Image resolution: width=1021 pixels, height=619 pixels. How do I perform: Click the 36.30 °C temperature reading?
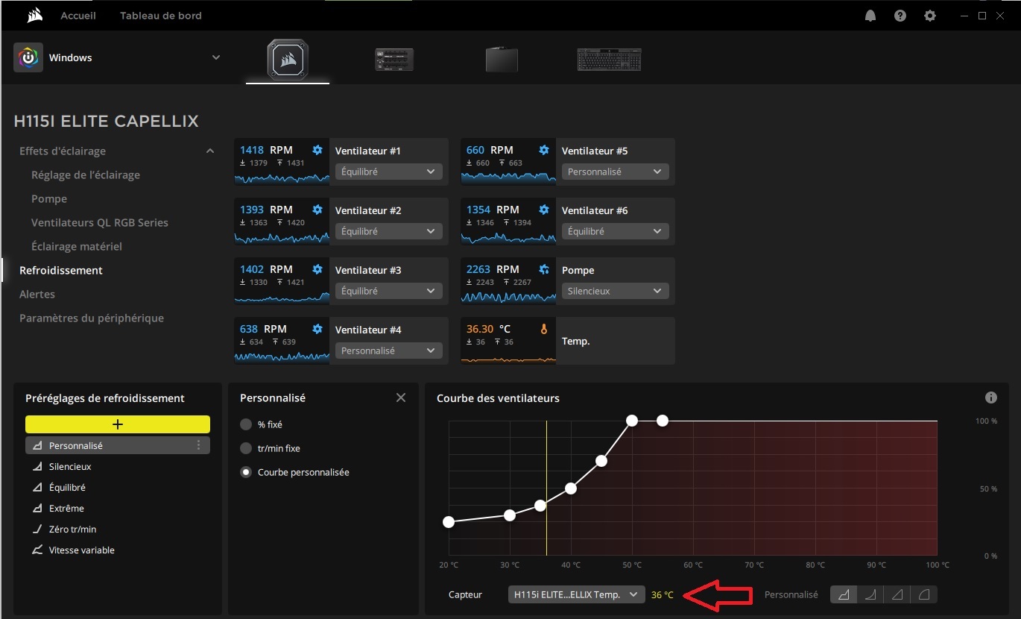[x=489, y=329]
